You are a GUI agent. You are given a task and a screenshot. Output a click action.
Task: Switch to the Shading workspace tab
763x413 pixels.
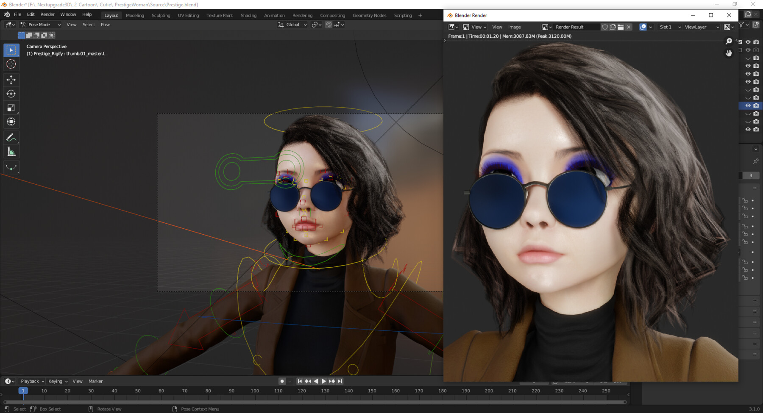(249, 15)
